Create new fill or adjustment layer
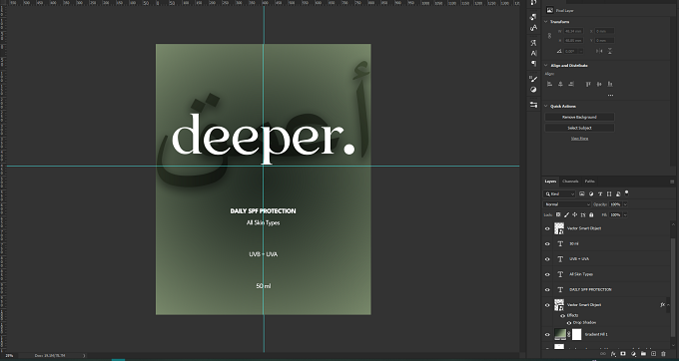This screenshot has height=361, width=679. pos(633,354)
